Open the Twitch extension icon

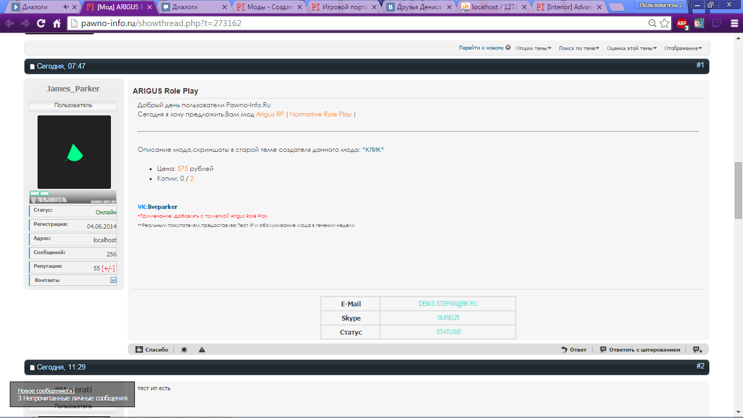[716, 23]
